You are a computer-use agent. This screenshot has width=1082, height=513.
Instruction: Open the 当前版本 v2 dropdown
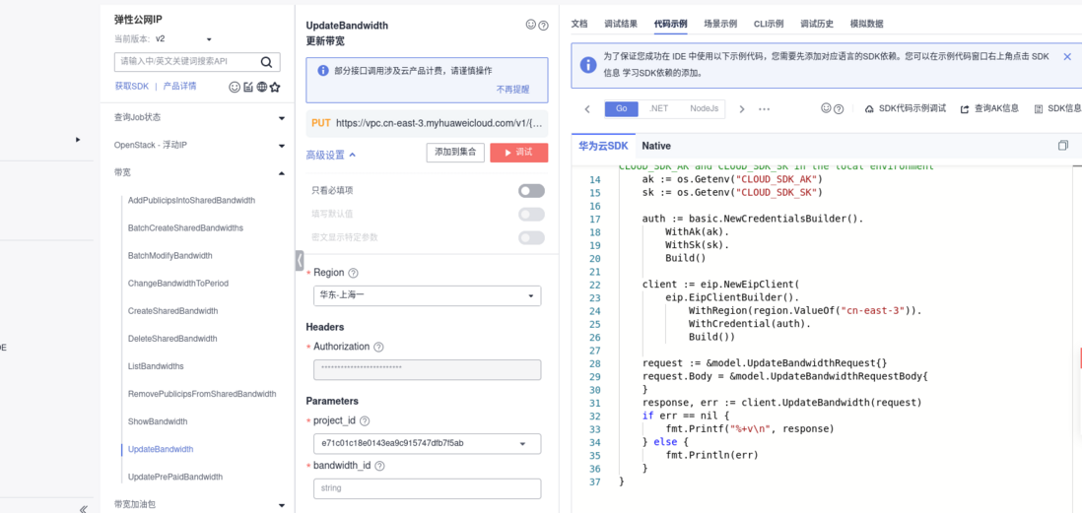pyautogui.click(x=183, y=39)
